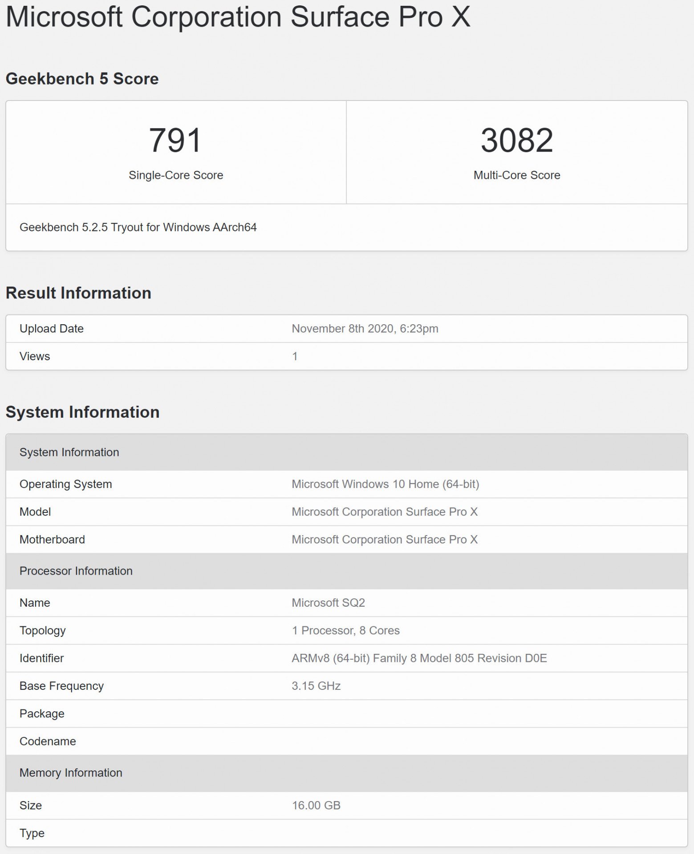This screenshot has height=854, width=694.
Task: Click the Base Frequency row label
Action: 61,686
